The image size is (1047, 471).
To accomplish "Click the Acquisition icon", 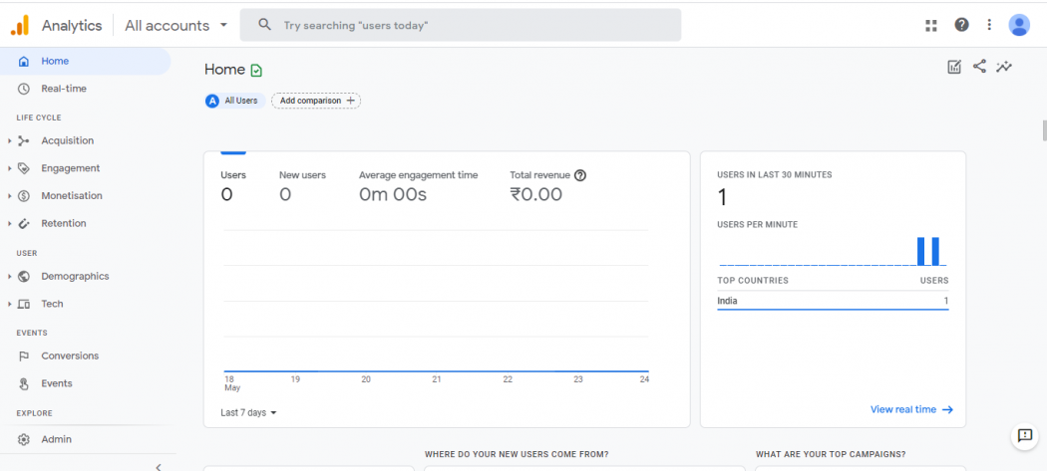I will click(x=24, y=140).
